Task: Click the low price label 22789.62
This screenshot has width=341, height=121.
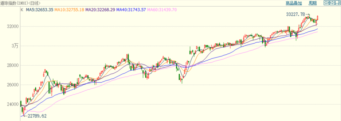Action: click(x=37, y=116)
